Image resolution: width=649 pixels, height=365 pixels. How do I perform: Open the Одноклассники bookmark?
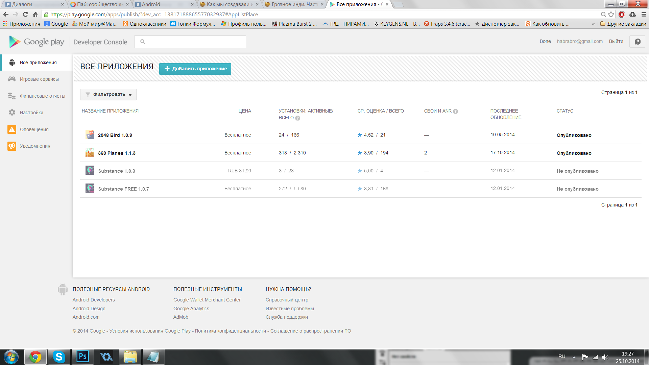coord(144,24)
